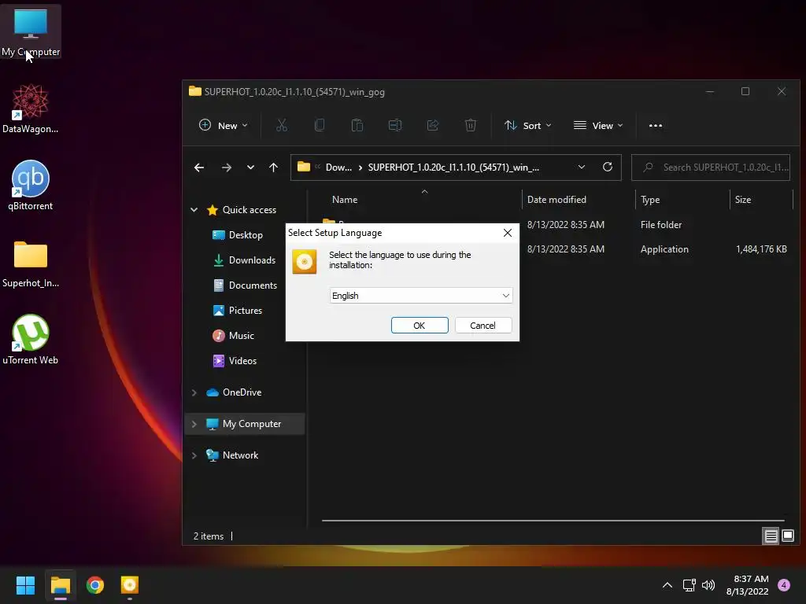The image size is (806, 604).
Task: Click the Share icon in toolbar
Action: pos(433,125)
